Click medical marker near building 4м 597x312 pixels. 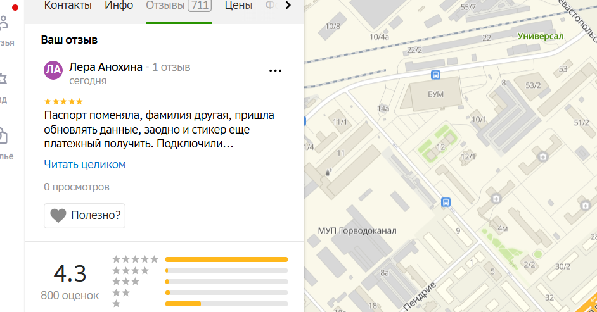tap(496, 198)
